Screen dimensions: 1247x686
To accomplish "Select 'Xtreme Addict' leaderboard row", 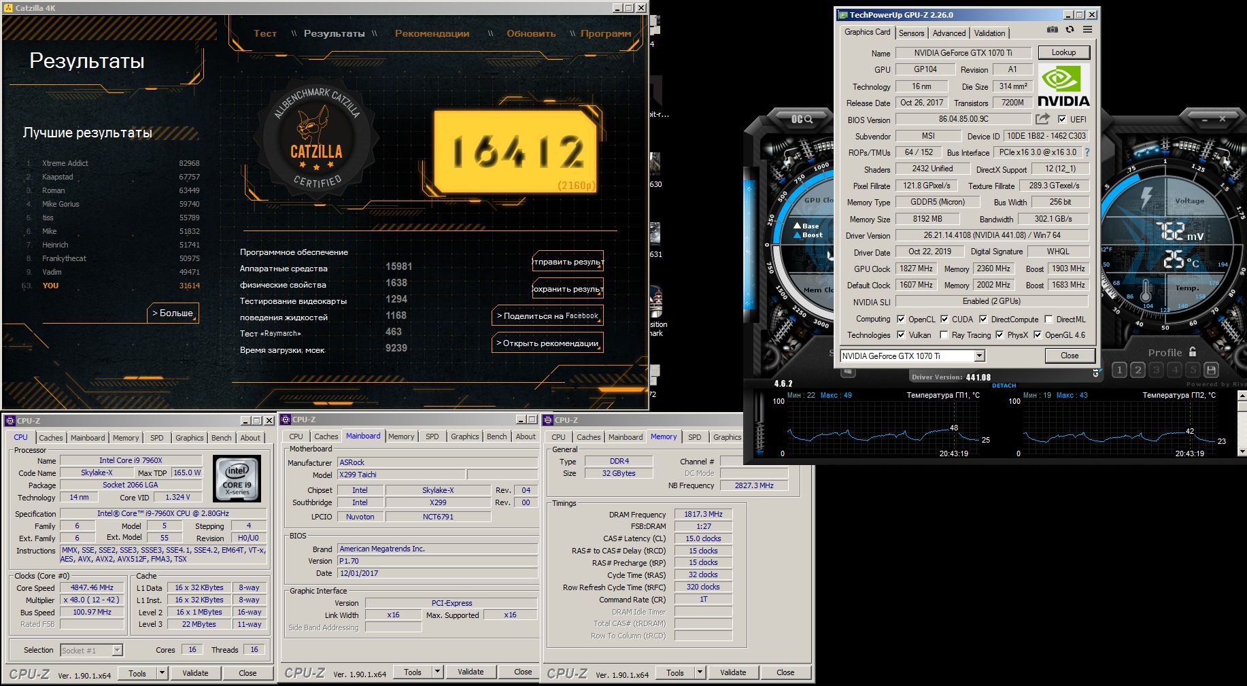I will (x=113, y=163).
